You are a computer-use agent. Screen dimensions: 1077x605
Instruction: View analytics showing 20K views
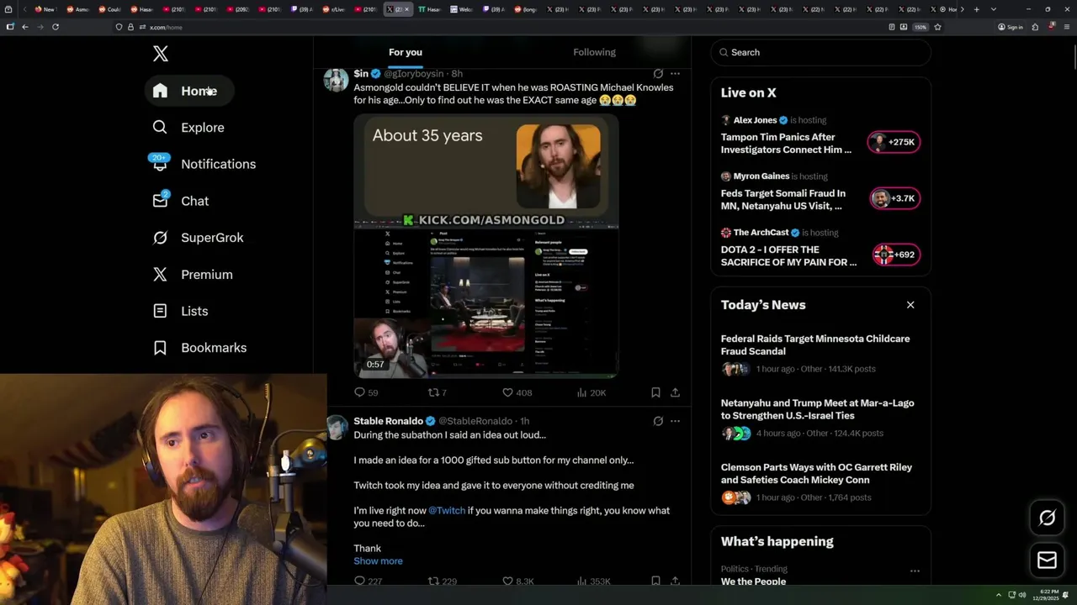click(592, 392)
